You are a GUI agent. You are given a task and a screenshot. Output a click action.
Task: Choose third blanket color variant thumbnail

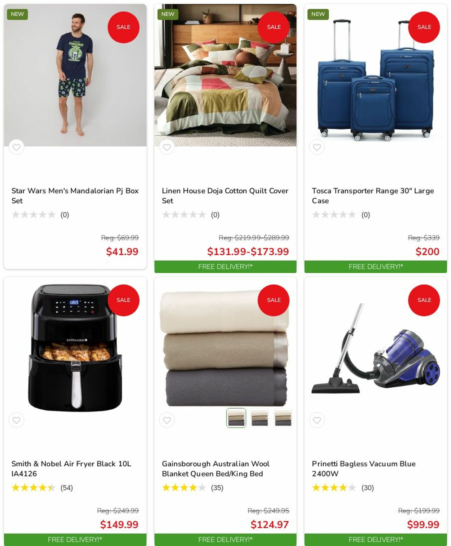tap(283, 418)
